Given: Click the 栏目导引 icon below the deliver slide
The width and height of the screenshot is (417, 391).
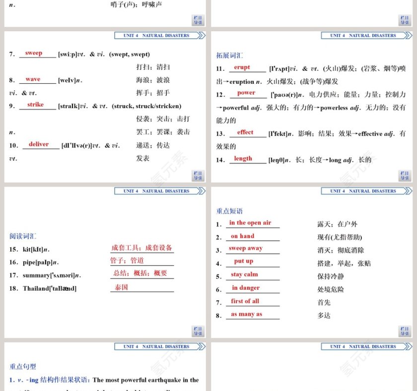Looking at the screenshot, I should click(198, 175).
